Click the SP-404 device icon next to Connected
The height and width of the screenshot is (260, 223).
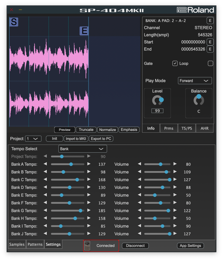tap(87, 246)
